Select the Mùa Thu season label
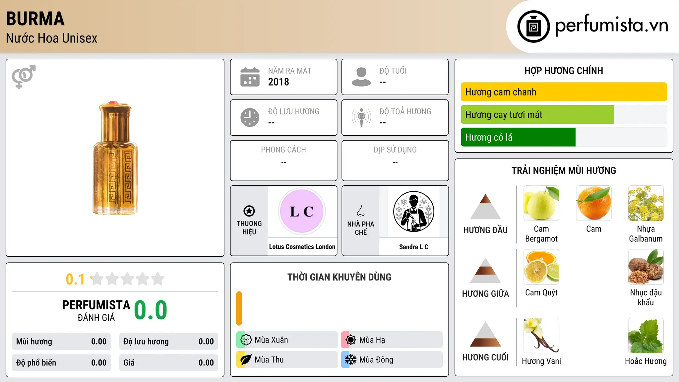 click(x=269, y=360)
